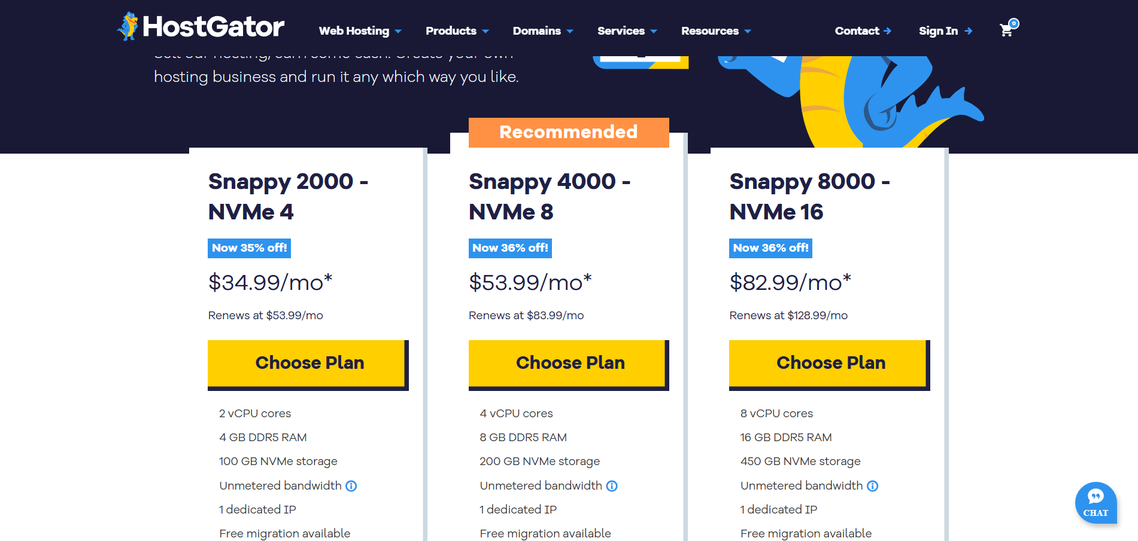Viewport: 1138px width, 541px height.
Task: Click the HostGator logo
Action: coord(201,27)
